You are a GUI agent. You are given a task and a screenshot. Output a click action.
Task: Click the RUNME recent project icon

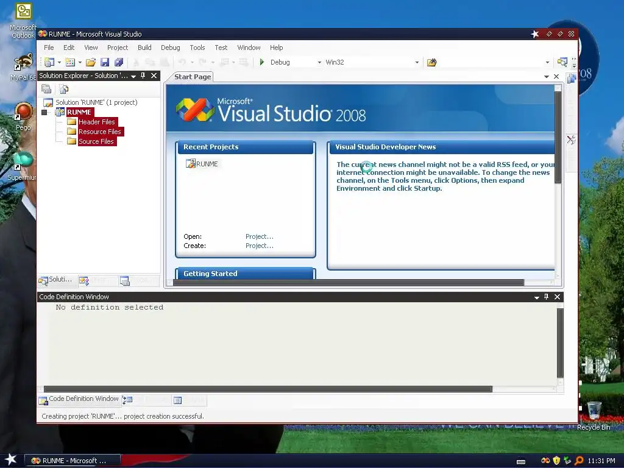(x=191, y=163)
